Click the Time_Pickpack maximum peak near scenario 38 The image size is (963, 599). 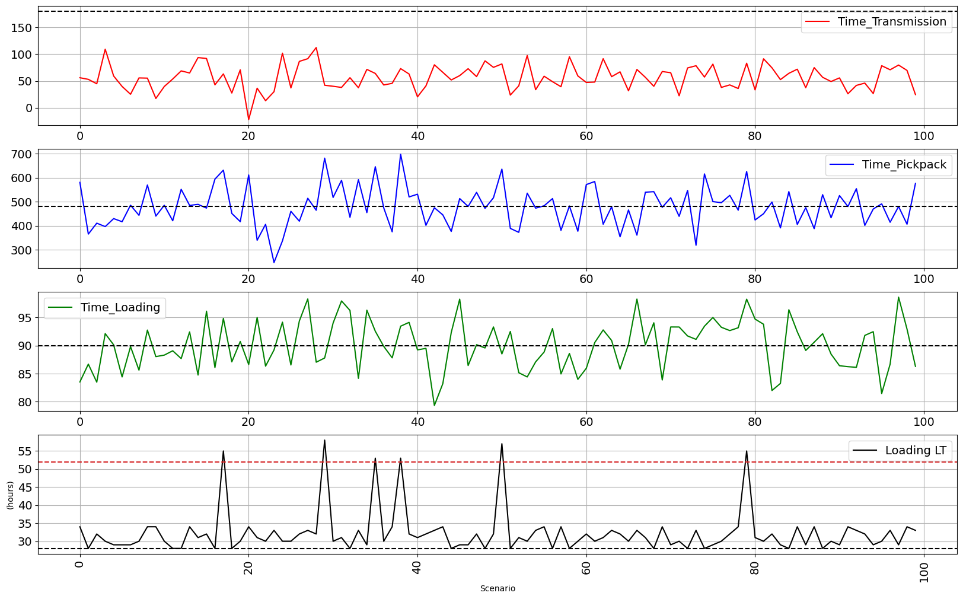(400, 155)
